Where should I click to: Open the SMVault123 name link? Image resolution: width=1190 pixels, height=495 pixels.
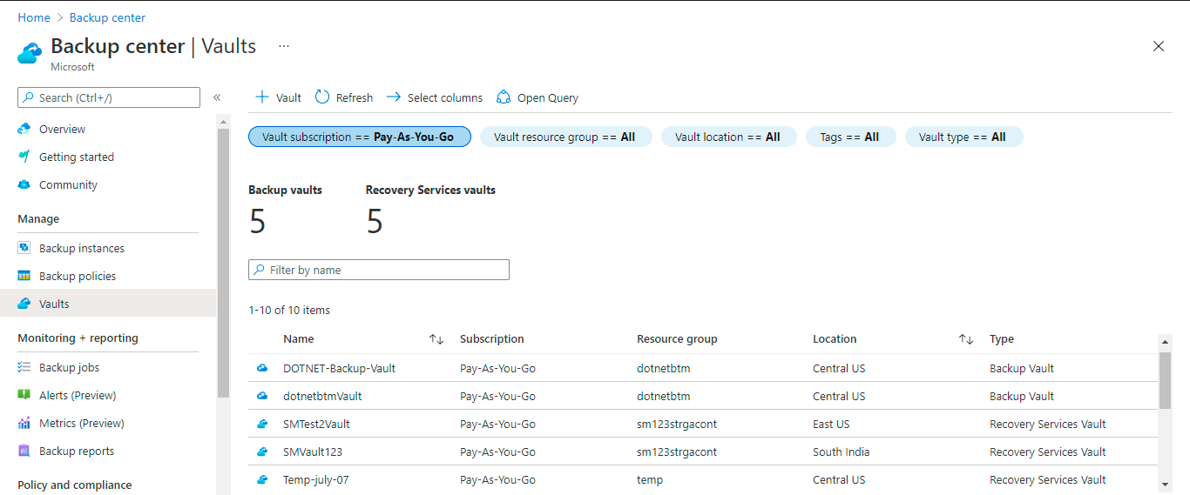[314, 452]
